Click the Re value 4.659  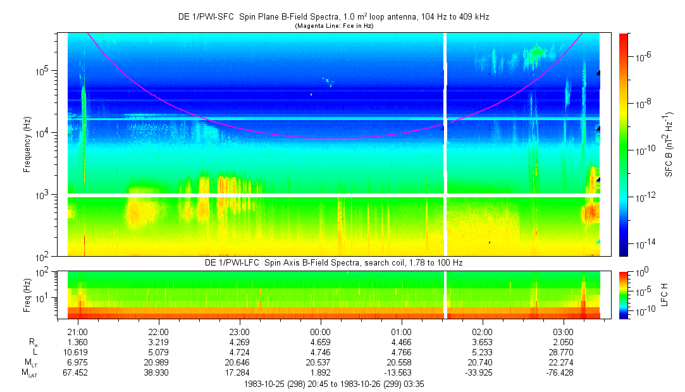click(321, 341)
